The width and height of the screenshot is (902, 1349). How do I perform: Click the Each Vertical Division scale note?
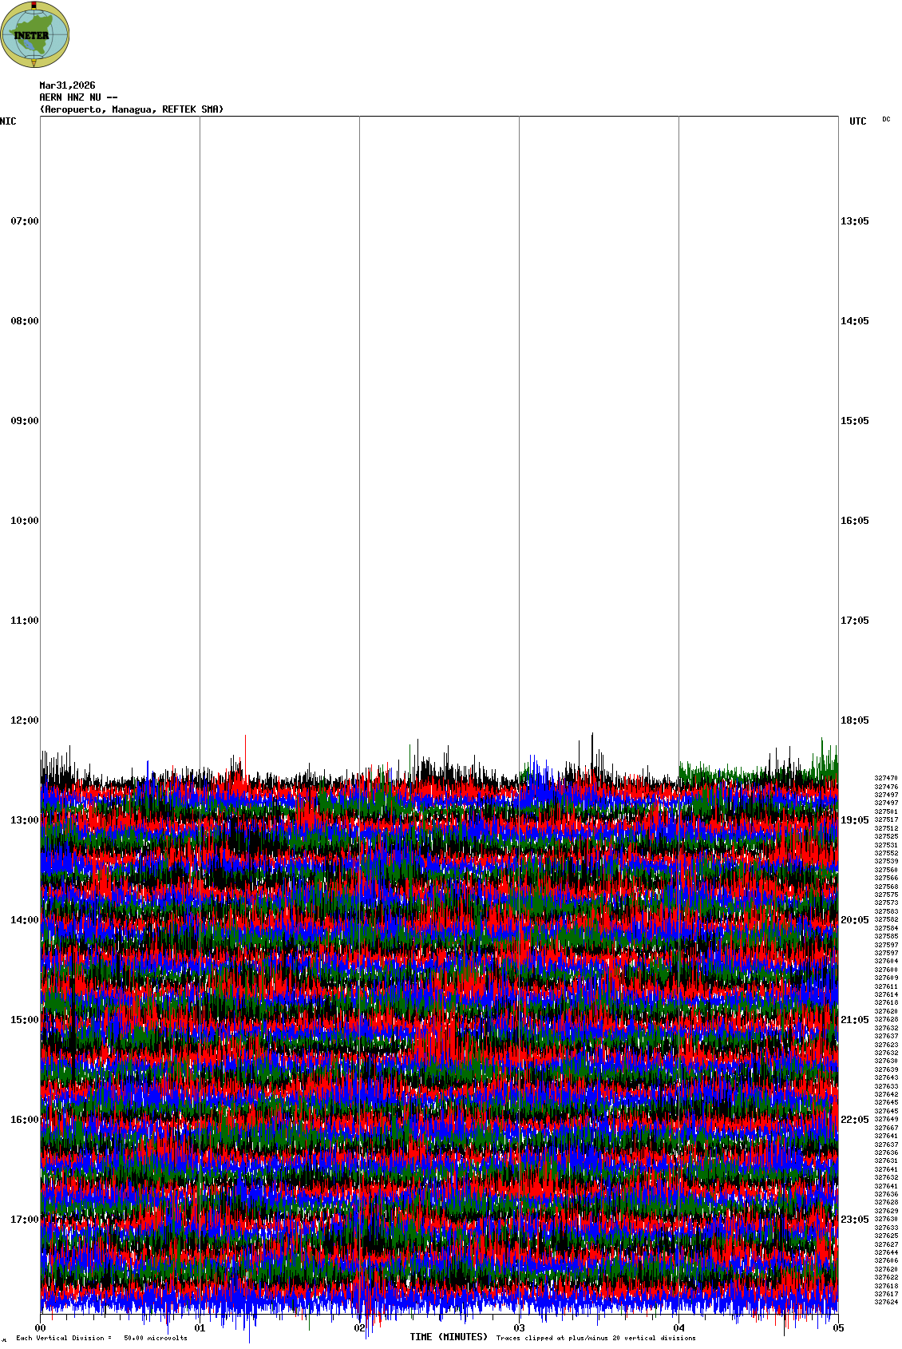[x=101, y=1338]
